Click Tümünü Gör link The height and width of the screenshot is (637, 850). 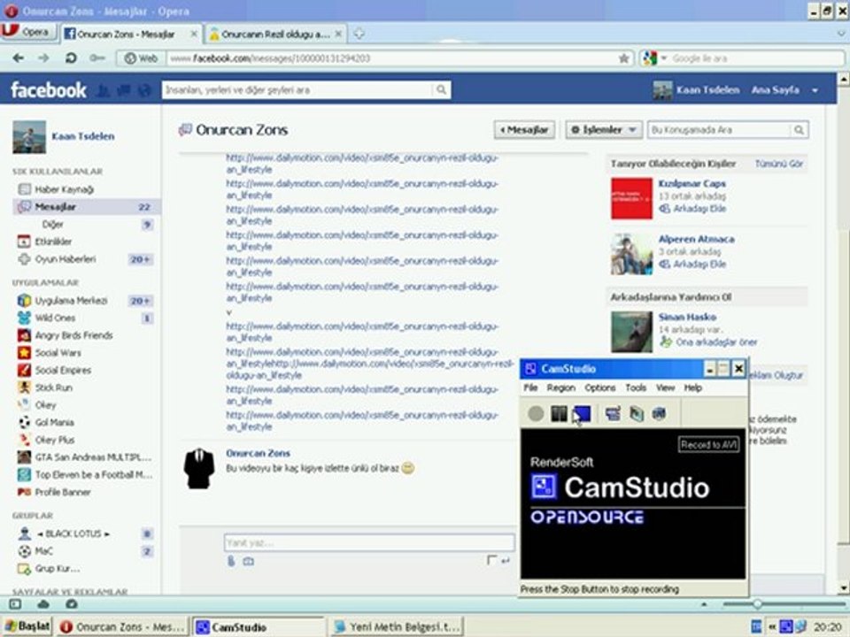click(779, 165)
